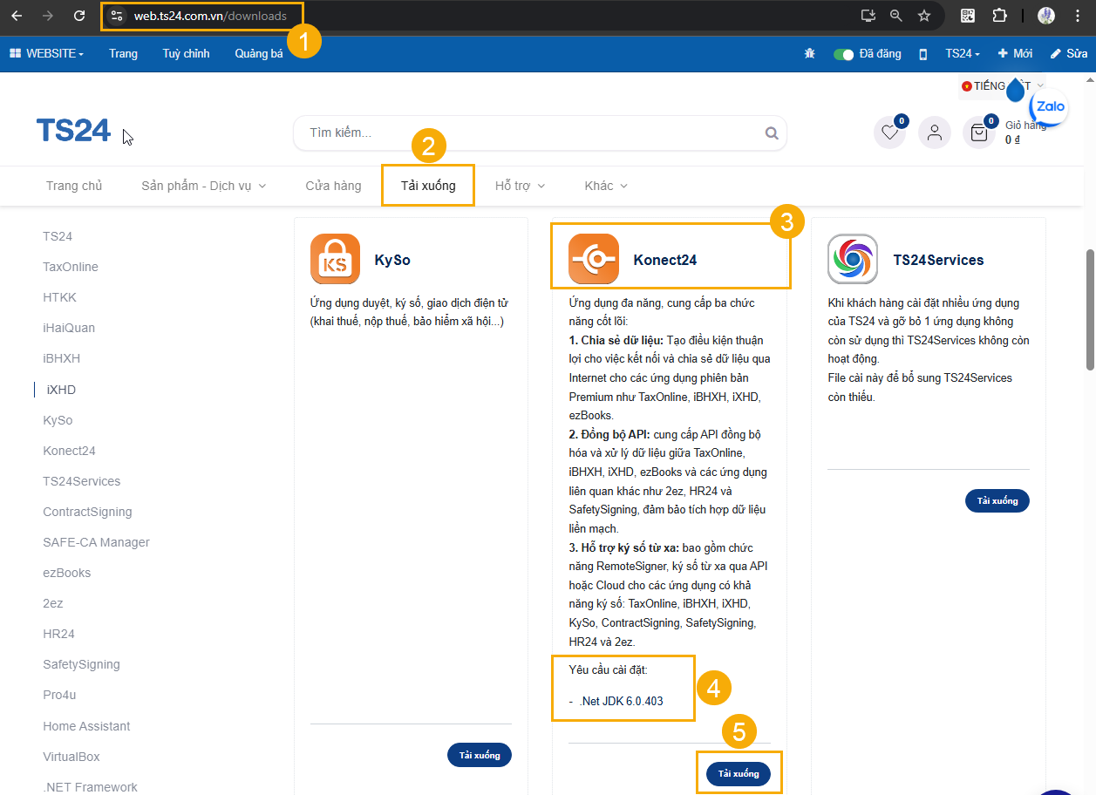Viewport: 1096px width, 795px height.
Task: Select ezBooks in sidebar
Action: tap(67, 573)
